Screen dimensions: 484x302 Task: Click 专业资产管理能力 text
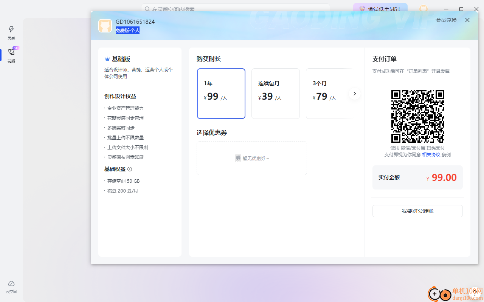tap(125, 108)
